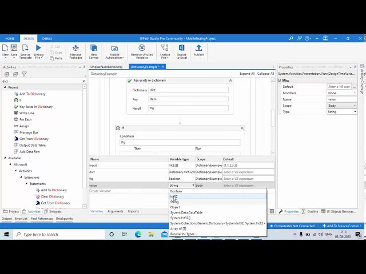Click Export to Excel icon
The width and height of the screenshot is (366, 274).
tap(182, 48)
